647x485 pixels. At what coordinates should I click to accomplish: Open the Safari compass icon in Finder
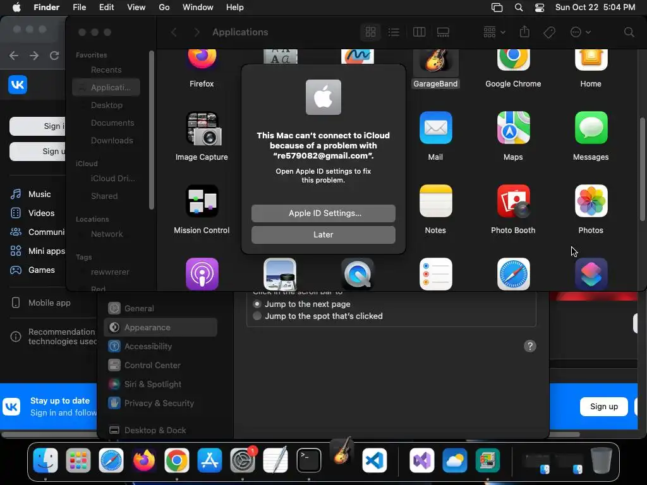tap(513, 274)
